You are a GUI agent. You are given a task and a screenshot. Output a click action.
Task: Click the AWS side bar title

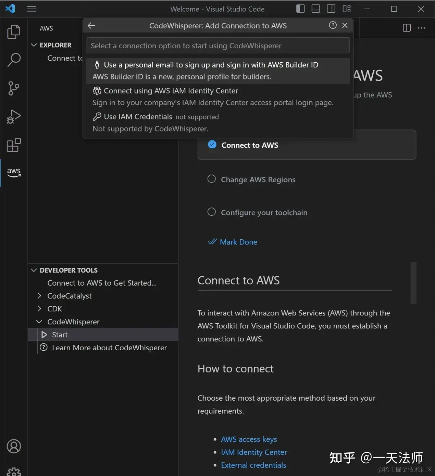pos(46,28)
